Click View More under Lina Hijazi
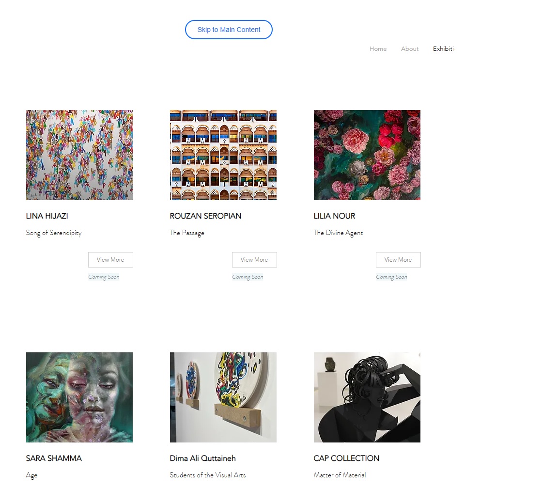This screenshot has width=558, height=489. pos(110,260)
